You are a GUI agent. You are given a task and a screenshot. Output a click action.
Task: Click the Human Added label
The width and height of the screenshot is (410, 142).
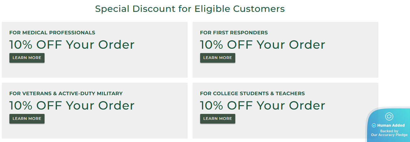tap(391, 125)
